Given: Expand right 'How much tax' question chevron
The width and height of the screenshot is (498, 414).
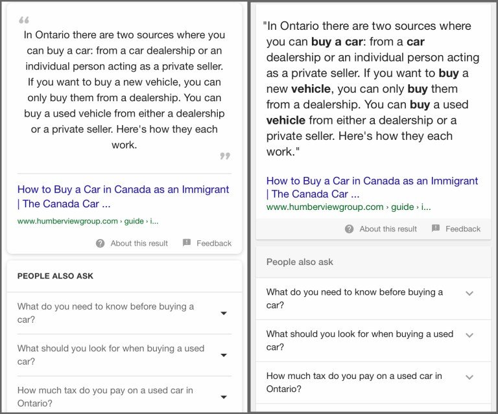Looking at the screenshot, I should click(469, 377).
